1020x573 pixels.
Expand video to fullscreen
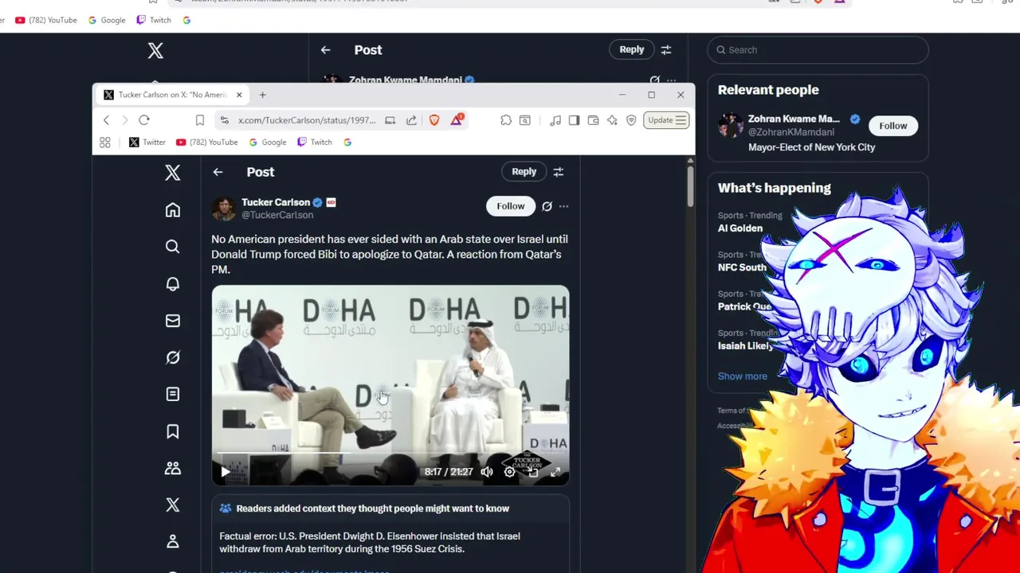pos(555,472)
